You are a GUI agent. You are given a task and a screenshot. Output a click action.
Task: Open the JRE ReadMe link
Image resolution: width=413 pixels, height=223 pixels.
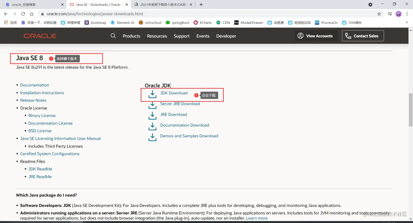pos(40,177)
